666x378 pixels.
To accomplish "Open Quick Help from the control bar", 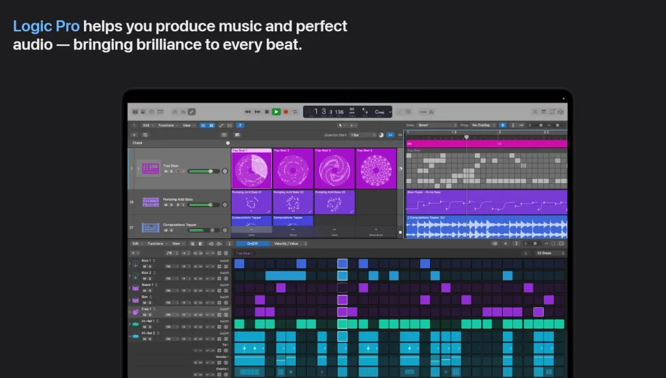I will point(152,112).
